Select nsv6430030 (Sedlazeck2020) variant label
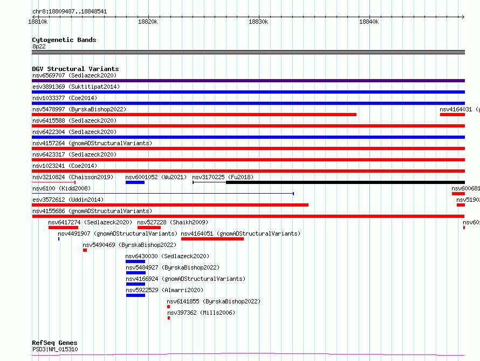The image size is (480, 361). point(167,256)
